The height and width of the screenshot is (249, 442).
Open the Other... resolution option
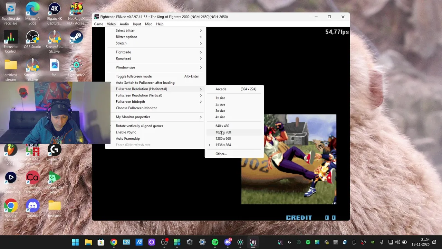pyautogui.click(x=234, y=154)
